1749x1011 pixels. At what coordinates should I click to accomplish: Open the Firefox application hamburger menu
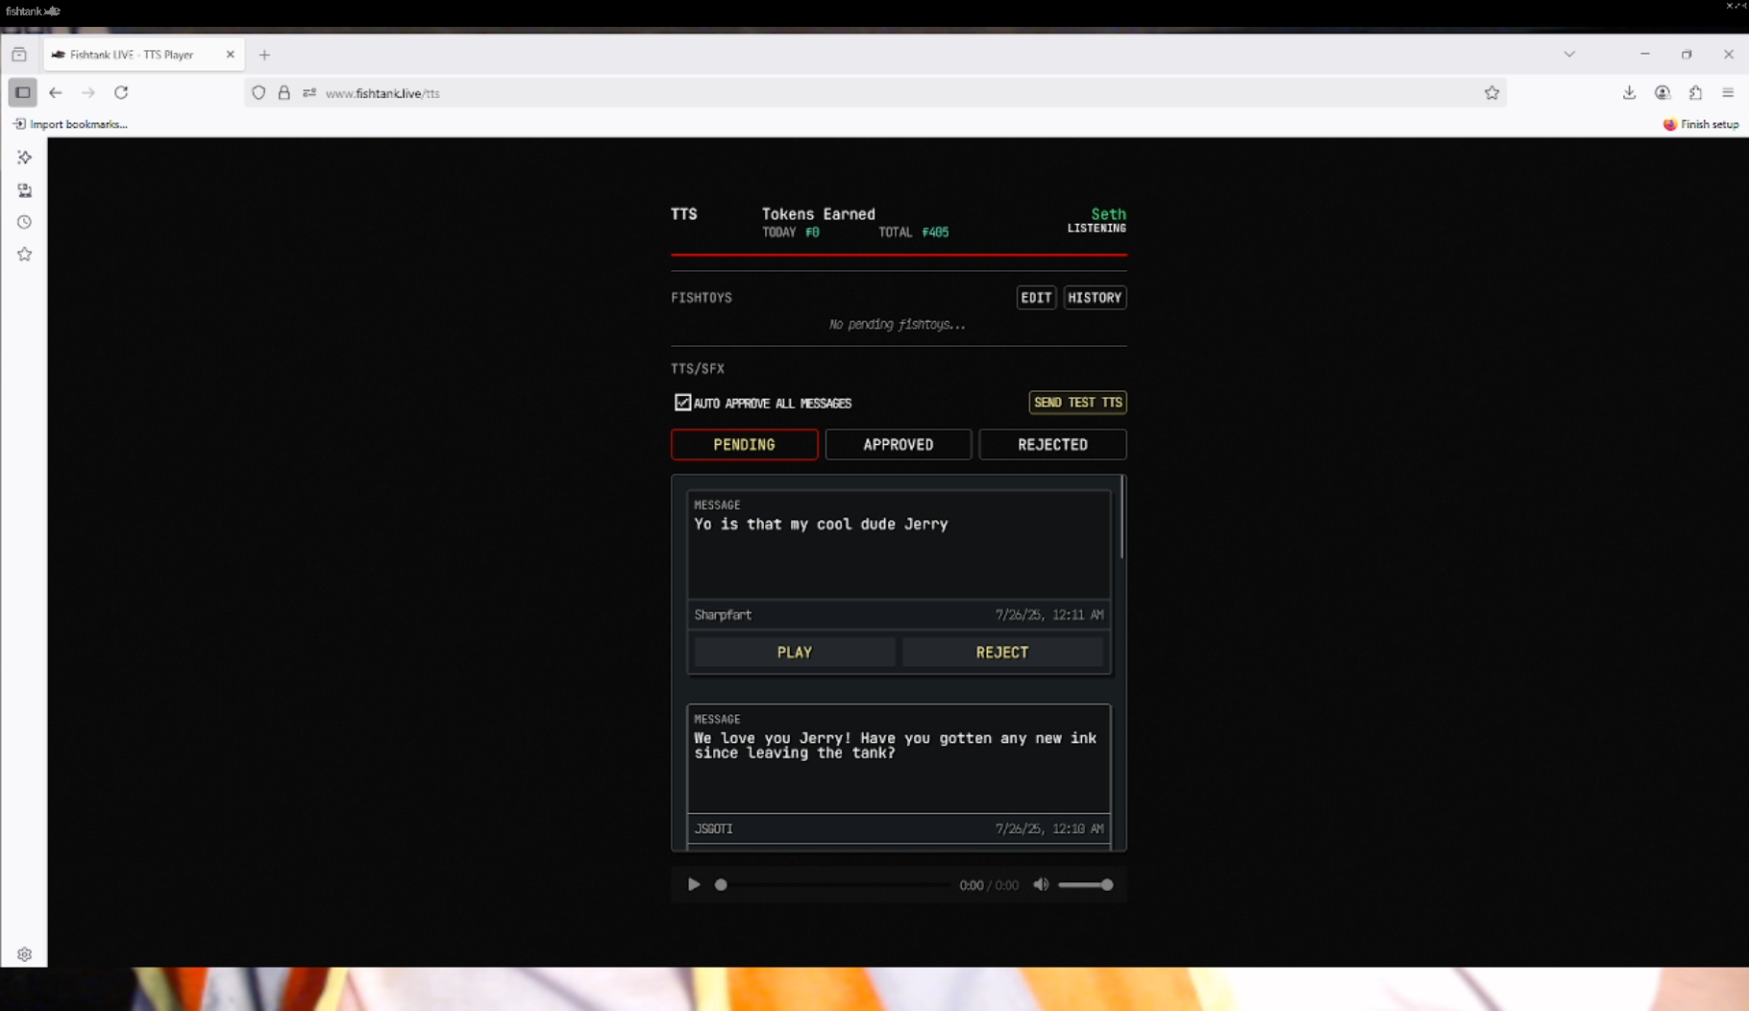click(x=1728, y=93)
